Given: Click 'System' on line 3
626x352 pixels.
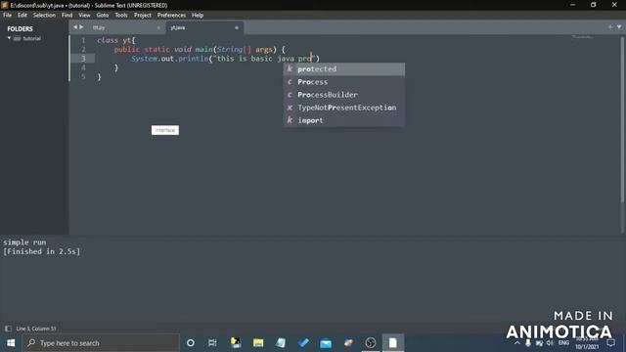Looking at the screenshot, I should 144,59.
